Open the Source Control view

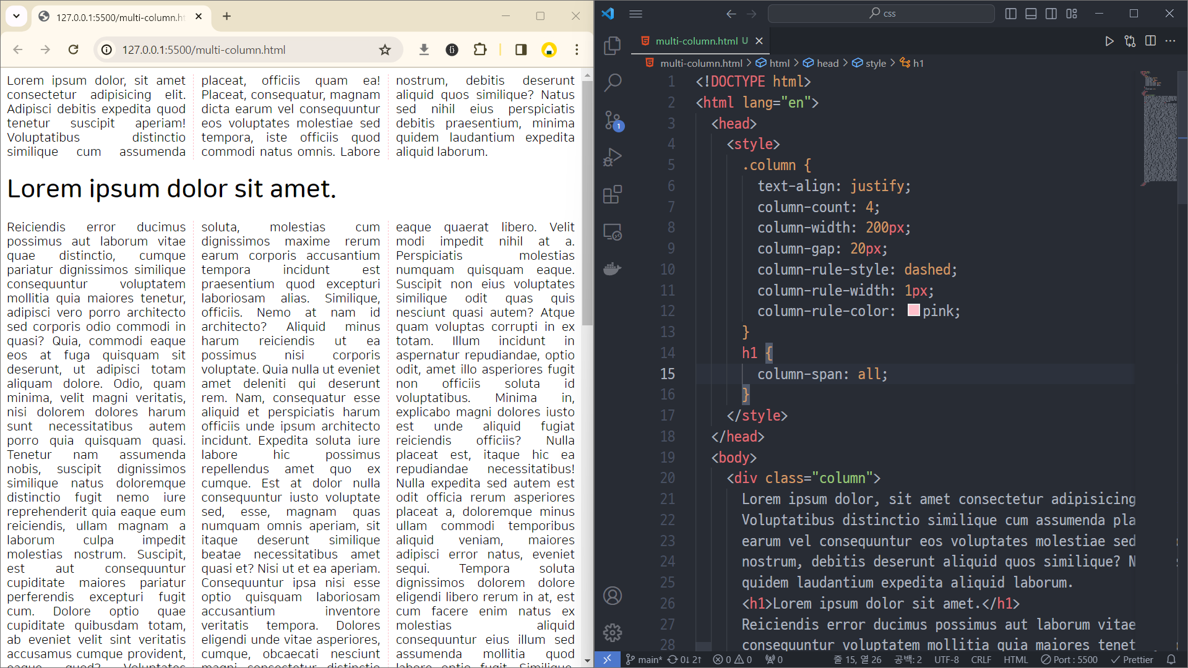[x=612, y=120]
